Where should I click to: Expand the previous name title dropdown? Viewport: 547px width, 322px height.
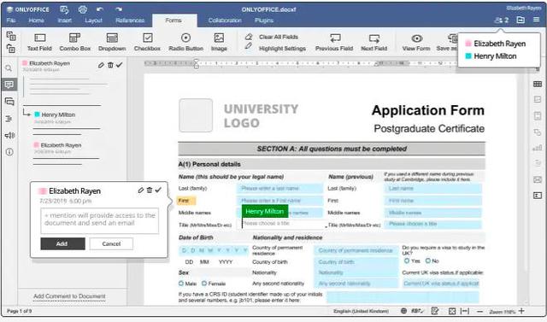coord(433,224)
